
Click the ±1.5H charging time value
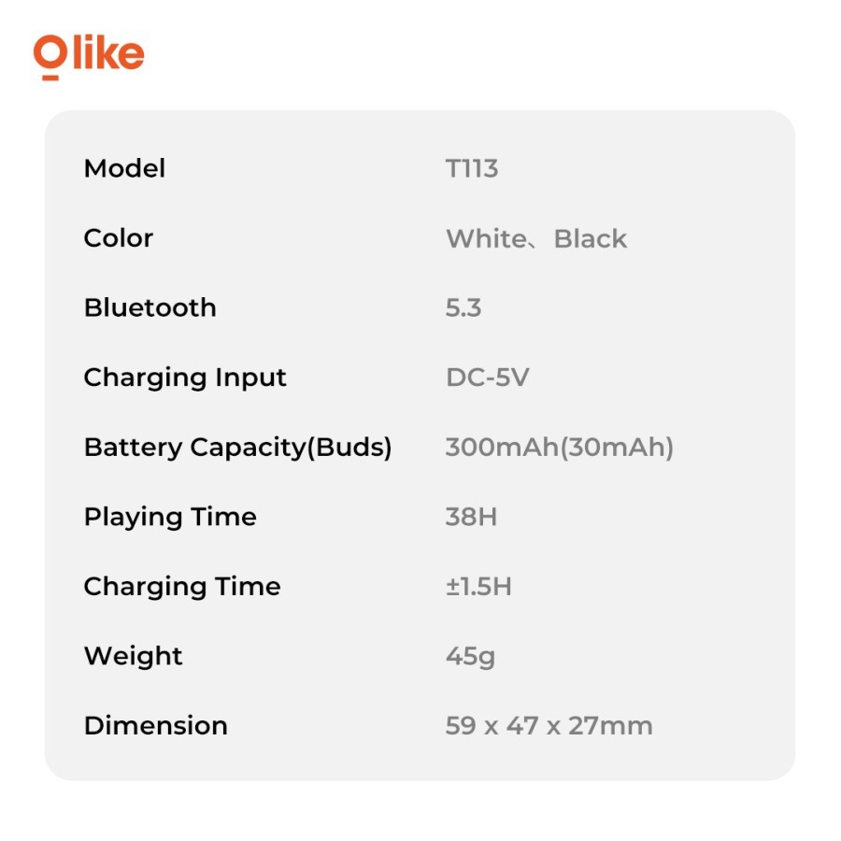pos(478,586)
